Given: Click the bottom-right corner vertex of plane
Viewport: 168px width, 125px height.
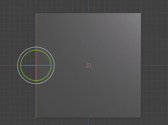Looking at the screenshot, I should pos(141,118).
